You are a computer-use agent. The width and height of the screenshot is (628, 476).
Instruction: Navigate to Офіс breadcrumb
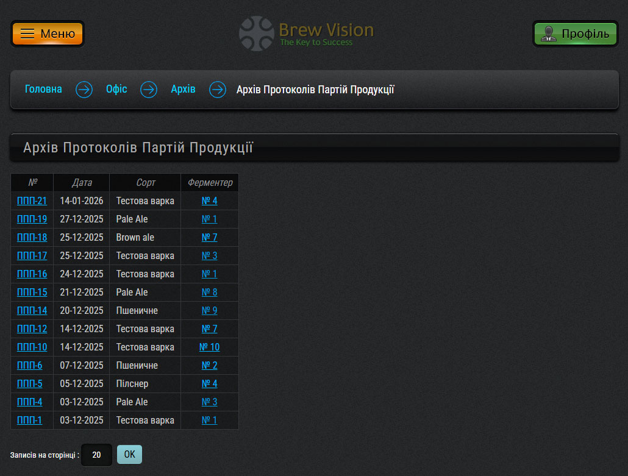pos(116,89)
